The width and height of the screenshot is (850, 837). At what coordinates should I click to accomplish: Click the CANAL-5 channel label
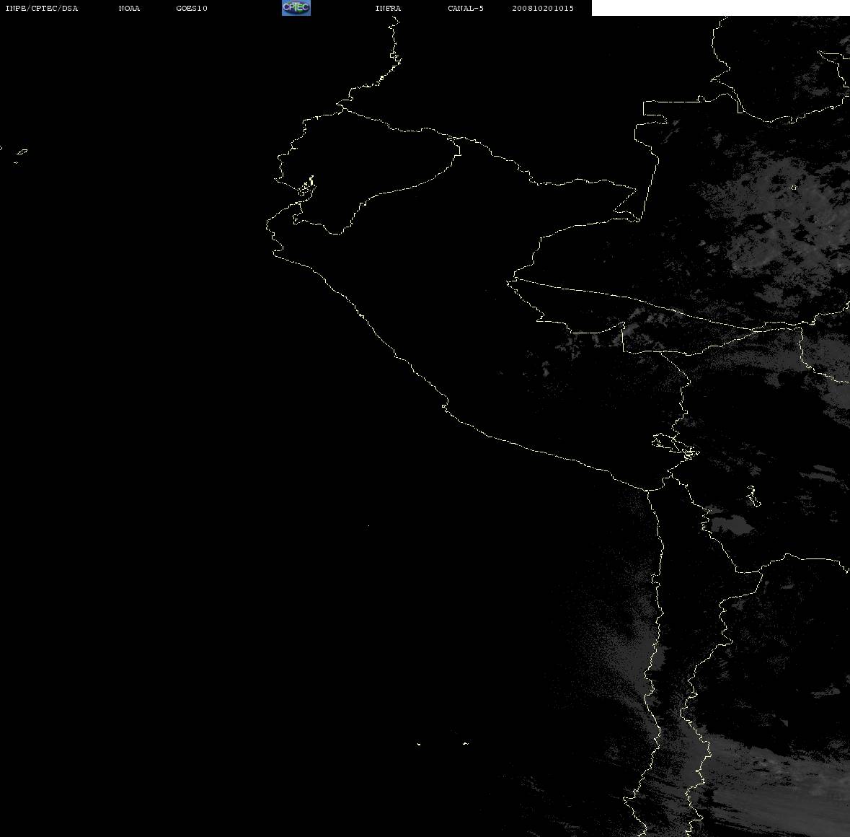pos(466,8)
